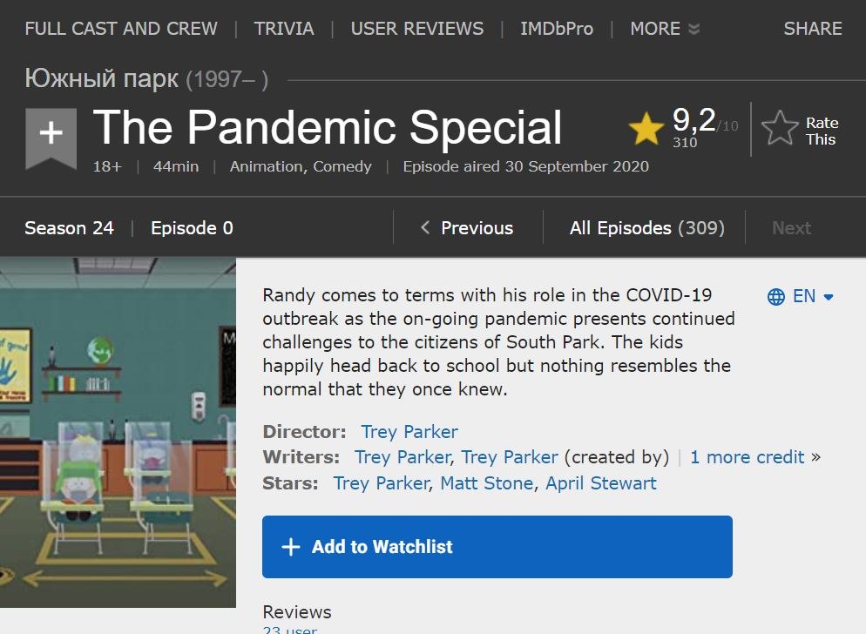This screenshot has height=634, width=866.
Task: Open April Stewart's profile link
Action: tap(601, 482)
